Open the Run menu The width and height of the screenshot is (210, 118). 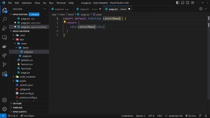click(51, 3)
